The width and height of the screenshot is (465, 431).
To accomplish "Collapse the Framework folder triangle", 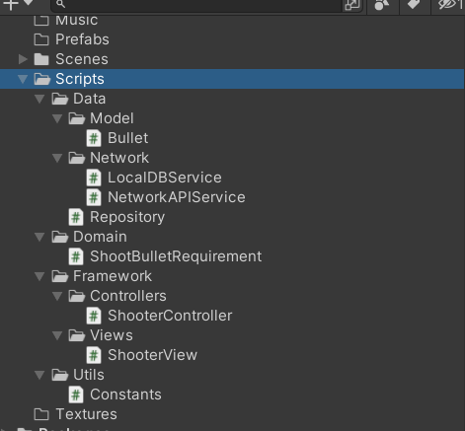I will (40, 276).
